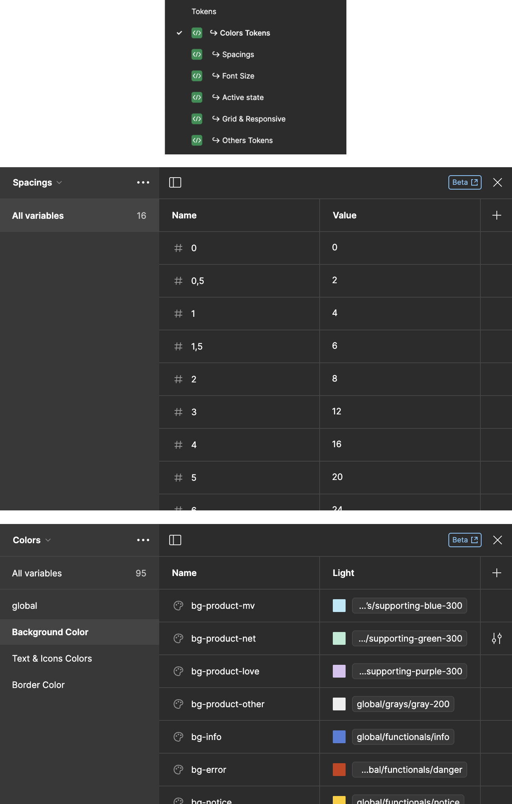Screen dimensions: 512x804
Task: Select Border Color group
Action: [38, 685]
